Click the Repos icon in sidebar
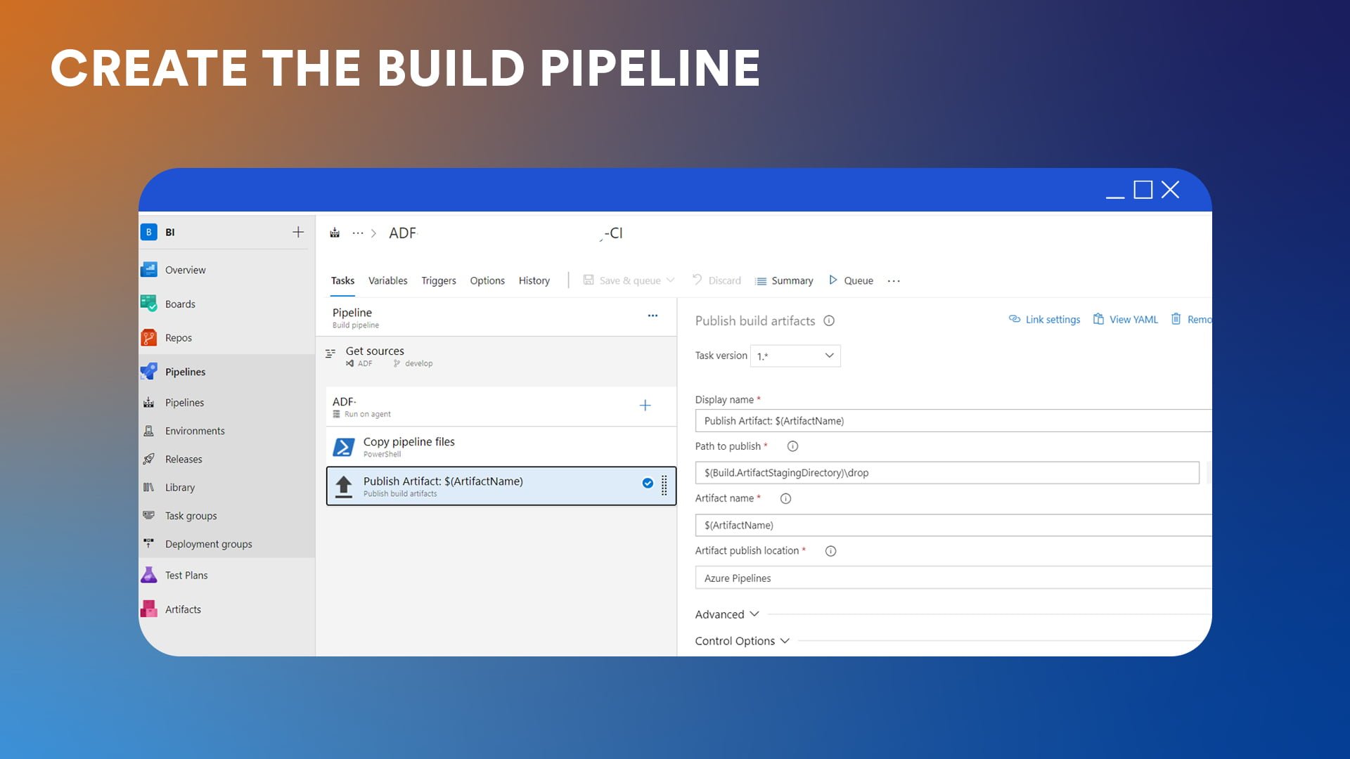Screen dimensions: 1350x759 click(x=149, y=338)
